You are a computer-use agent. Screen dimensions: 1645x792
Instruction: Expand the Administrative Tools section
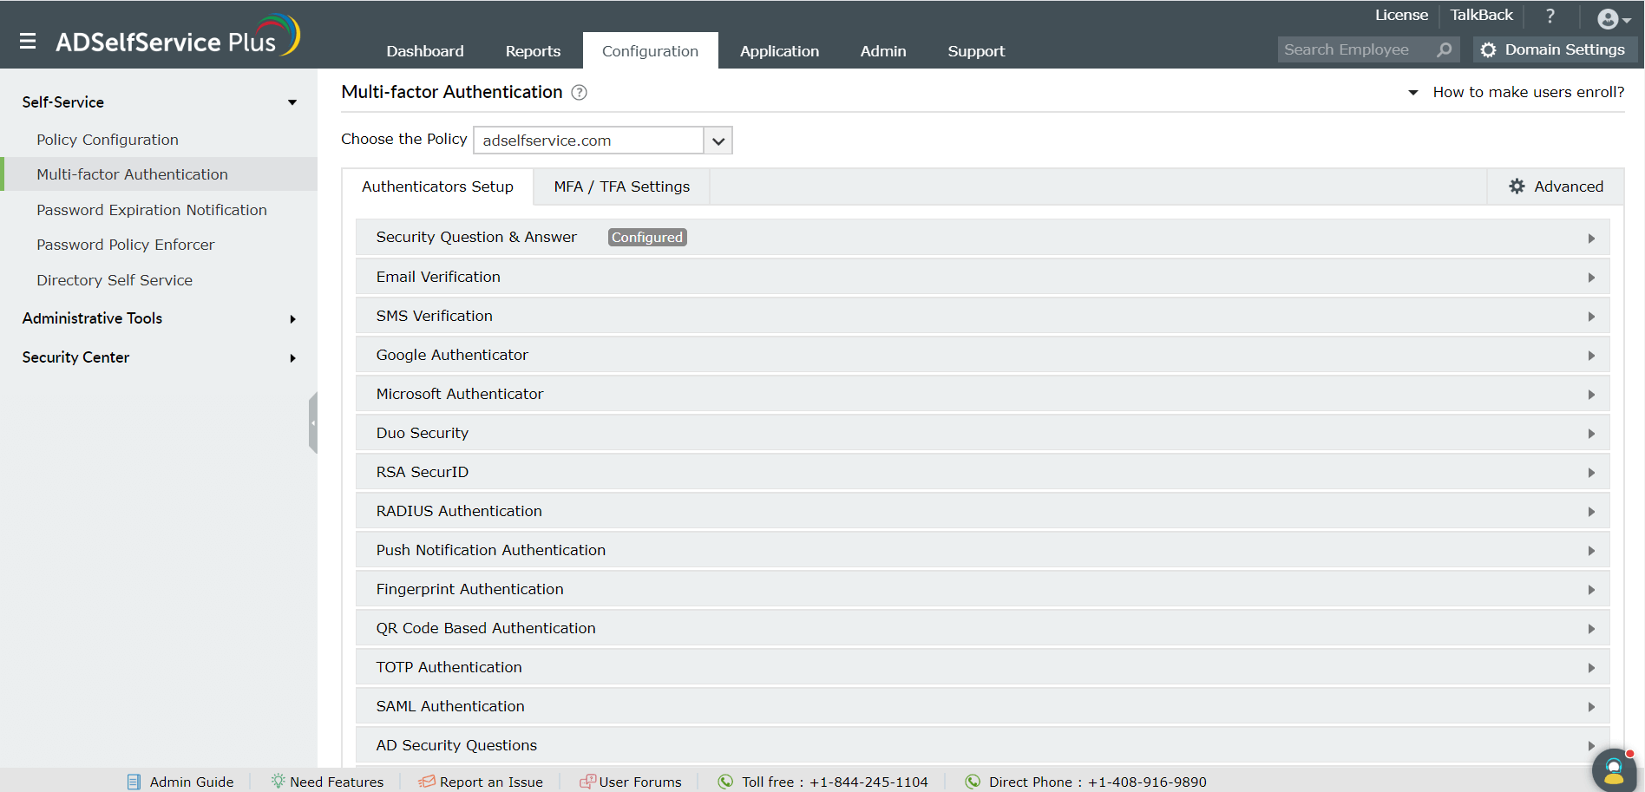coord(160,318)
